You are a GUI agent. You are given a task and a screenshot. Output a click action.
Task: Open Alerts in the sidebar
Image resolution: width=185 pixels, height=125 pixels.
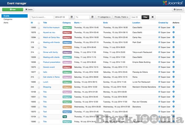[x=6, y=23]
